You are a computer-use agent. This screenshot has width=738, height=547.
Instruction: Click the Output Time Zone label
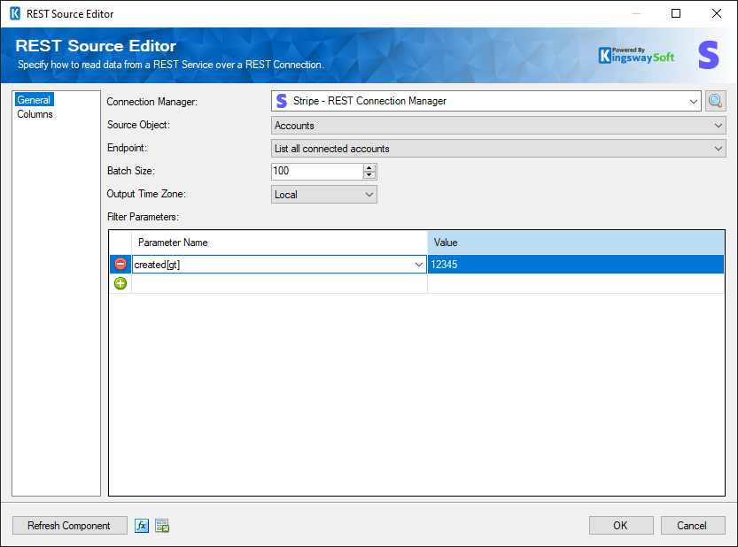click(146, 194)
